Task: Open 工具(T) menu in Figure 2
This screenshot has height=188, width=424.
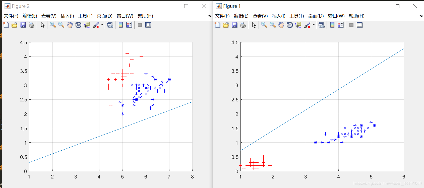Action: click(x=85, y=16)
